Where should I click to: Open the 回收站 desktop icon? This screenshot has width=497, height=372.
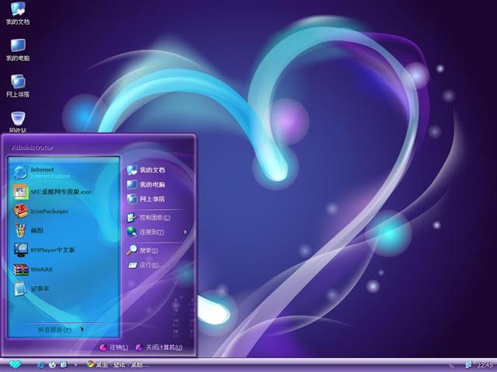pos(17,119)
